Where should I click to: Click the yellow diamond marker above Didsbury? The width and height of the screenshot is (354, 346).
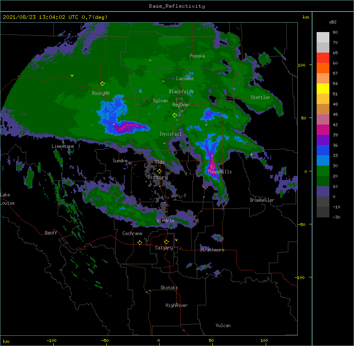[159, 171]
